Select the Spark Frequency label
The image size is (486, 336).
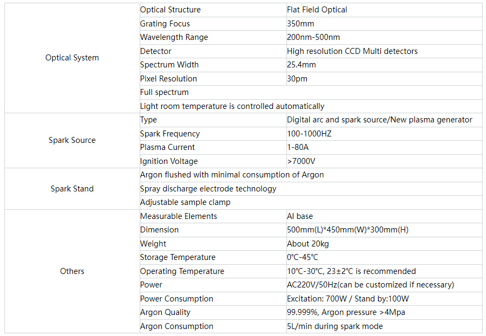coord(170,134)
